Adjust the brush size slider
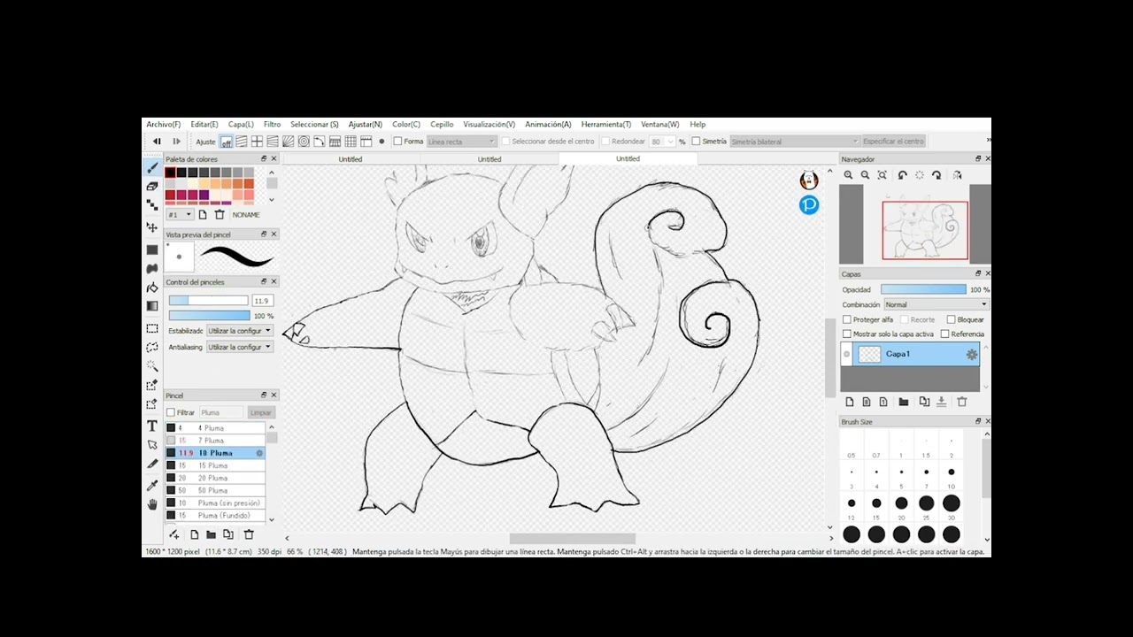The image size is (1133, 637). (x=209, y=301)
